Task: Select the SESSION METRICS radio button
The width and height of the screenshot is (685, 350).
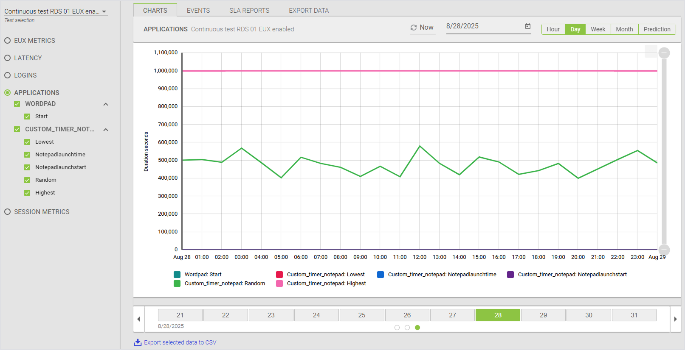Action: coord(8,212)
